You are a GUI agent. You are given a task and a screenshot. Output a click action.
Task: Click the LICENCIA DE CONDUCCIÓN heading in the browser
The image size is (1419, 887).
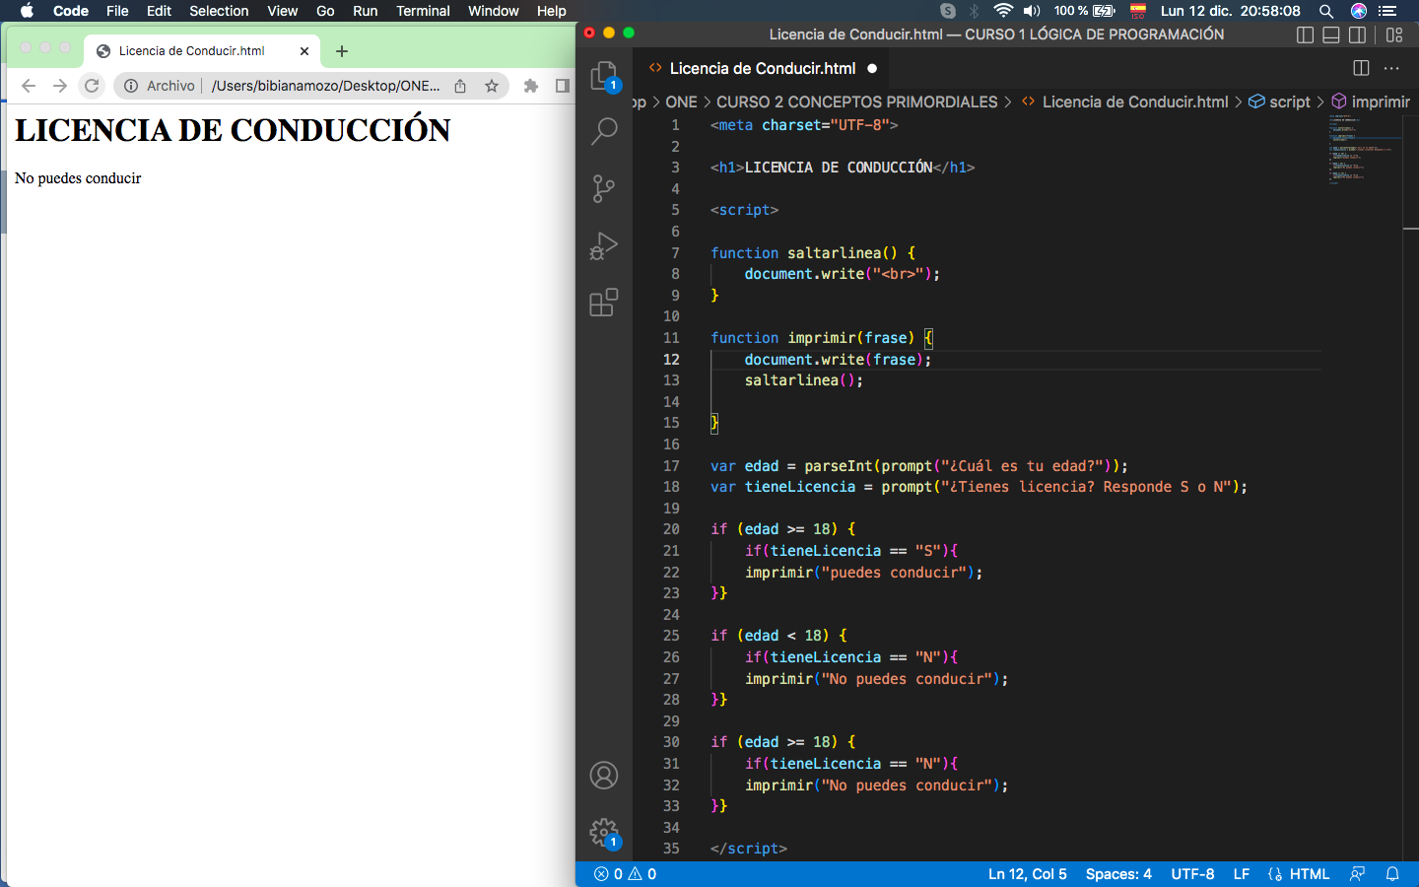point(233,130)
